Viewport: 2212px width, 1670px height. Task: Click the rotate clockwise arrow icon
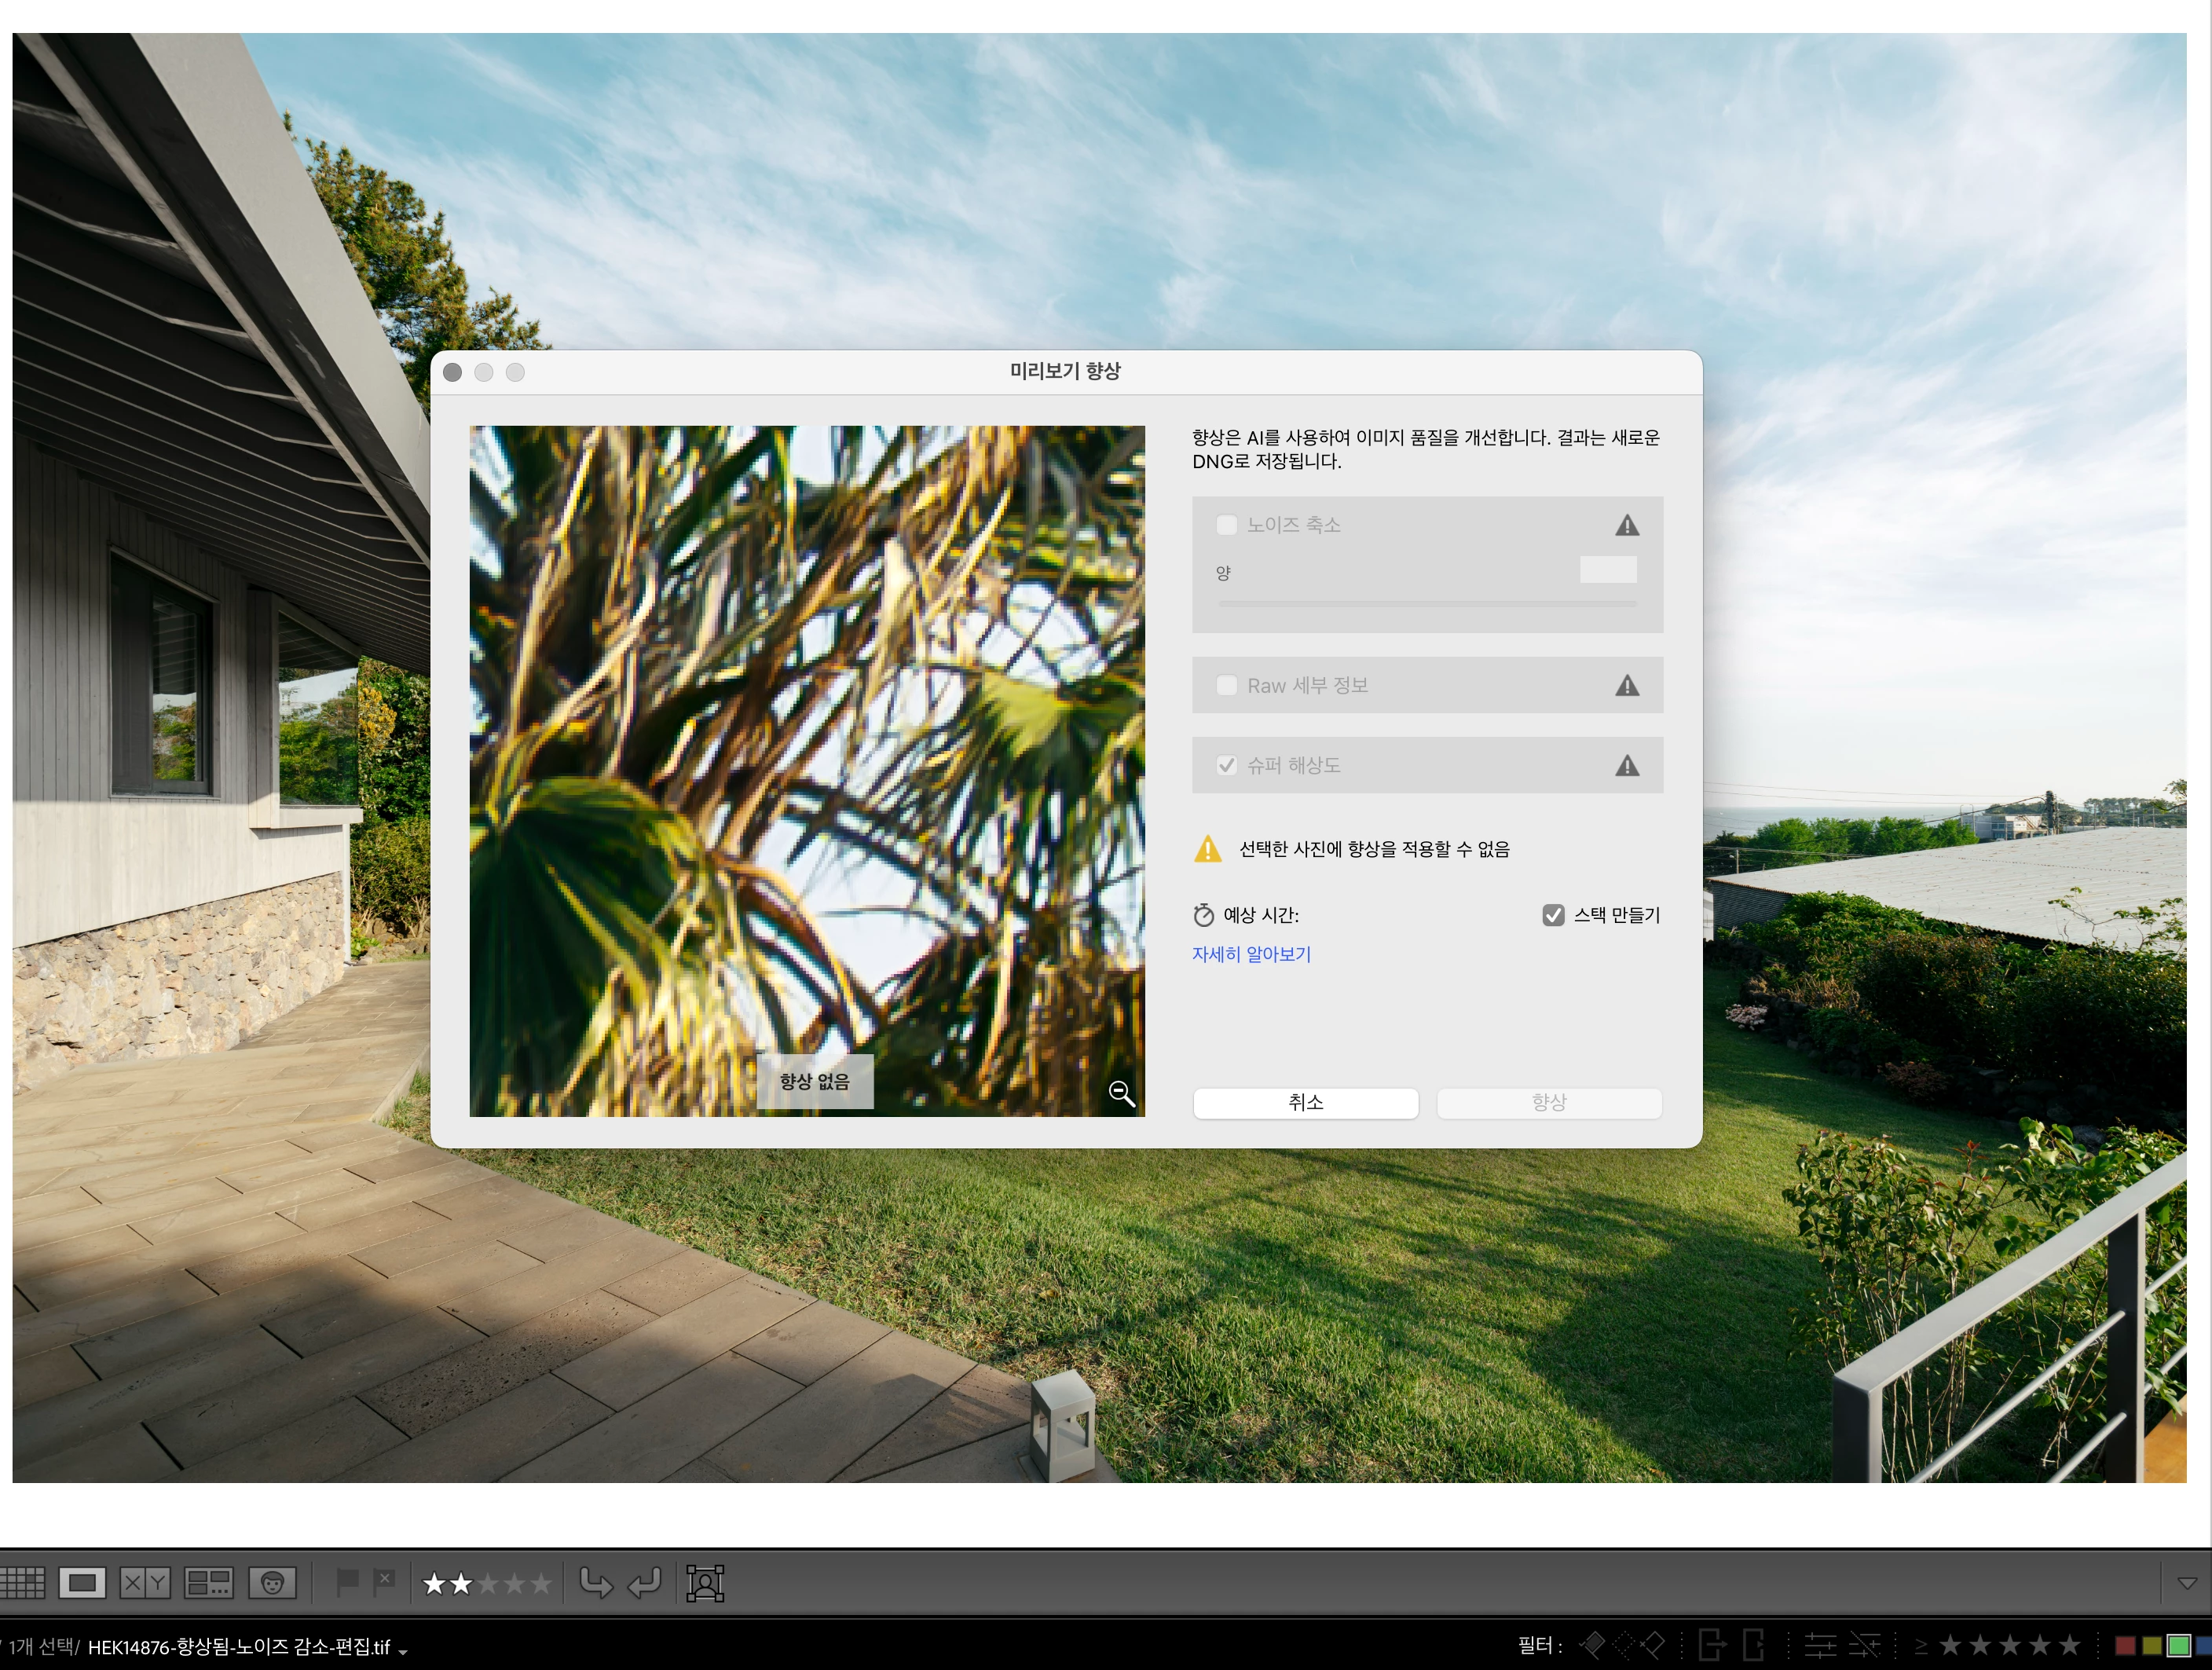coord(644,1583)
